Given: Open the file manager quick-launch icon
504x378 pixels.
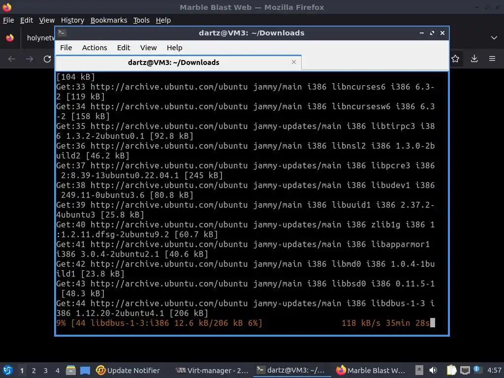Looking at the screenshot, I should click(x=71, y=370).
